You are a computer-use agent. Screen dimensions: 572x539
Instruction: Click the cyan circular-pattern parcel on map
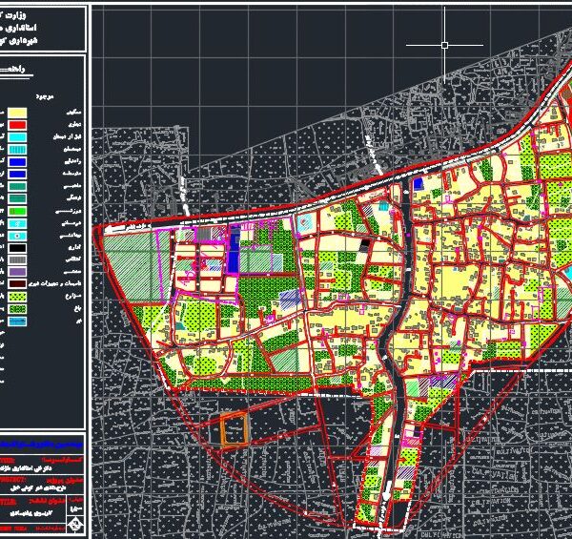tap(304, 222)
